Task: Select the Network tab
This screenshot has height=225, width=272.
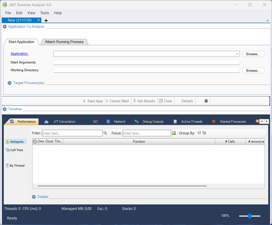Action: (116, 122)
